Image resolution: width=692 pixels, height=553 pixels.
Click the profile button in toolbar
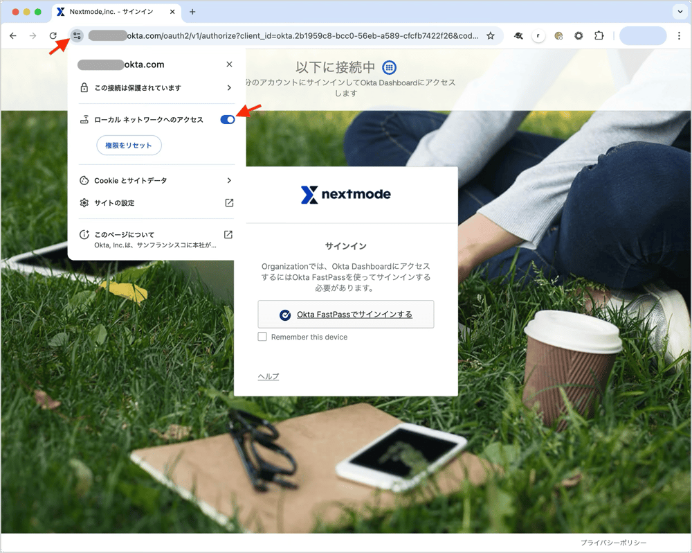pos(643,36)
